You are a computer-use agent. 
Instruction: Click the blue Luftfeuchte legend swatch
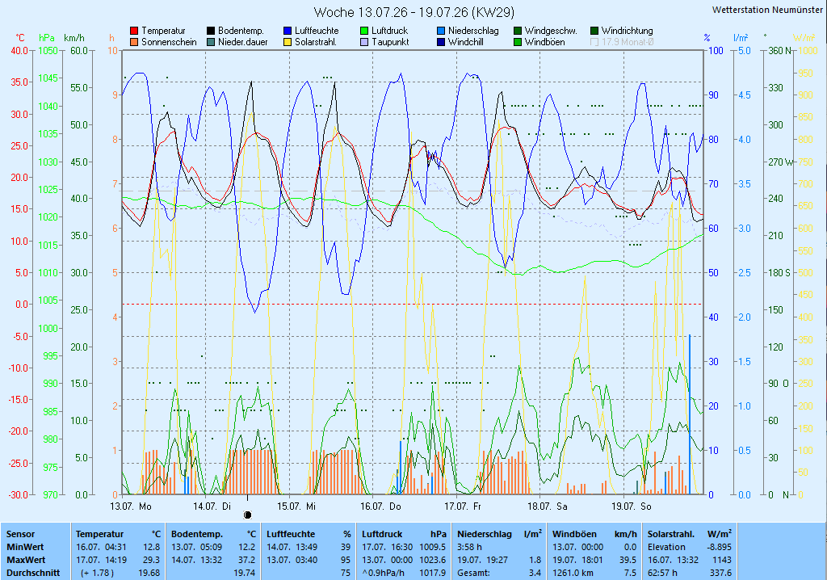coord(288,32)
